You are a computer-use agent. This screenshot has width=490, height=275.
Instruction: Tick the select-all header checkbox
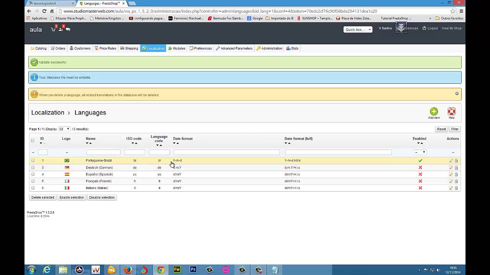[33, 141]
